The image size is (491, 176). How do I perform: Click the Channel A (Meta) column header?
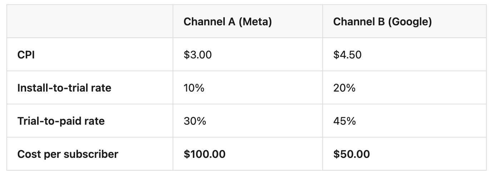227,22
